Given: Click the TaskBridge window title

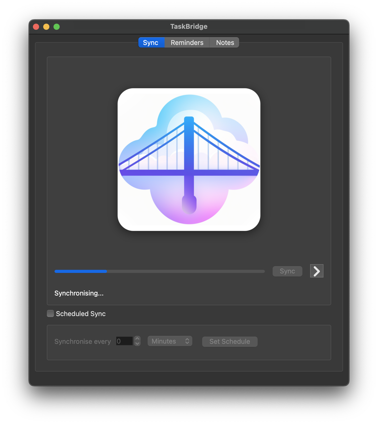Looking at the screenshot, I should point(189,26).
